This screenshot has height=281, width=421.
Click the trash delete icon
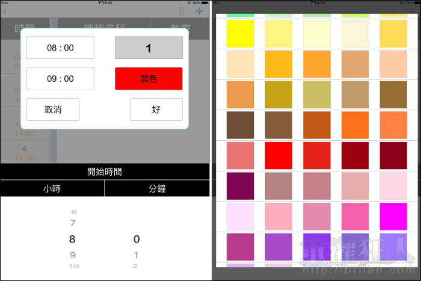pos(182,11)
